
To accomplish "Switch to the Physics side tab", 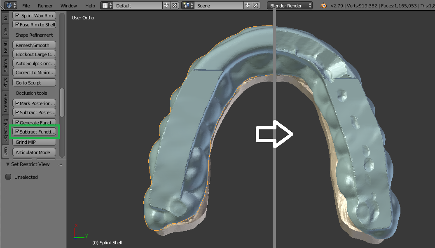I will [5, 82].
